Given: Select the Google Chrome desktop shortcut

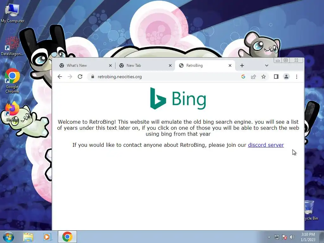Looking at the screenshot, I should [x=12, y=81].
